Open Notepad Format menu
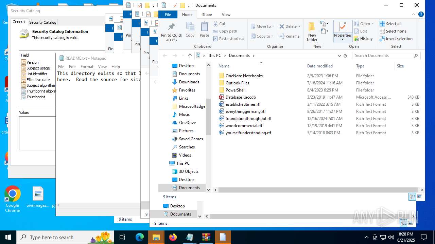Viewport: 435px width, 244px height. coord(87,67)
